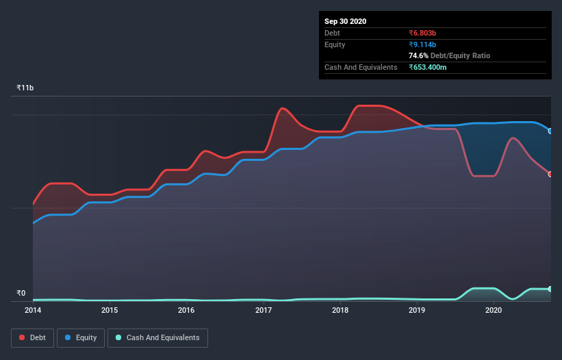
Task: Click the ₹653.400m cash value
Action: [428, 67]
